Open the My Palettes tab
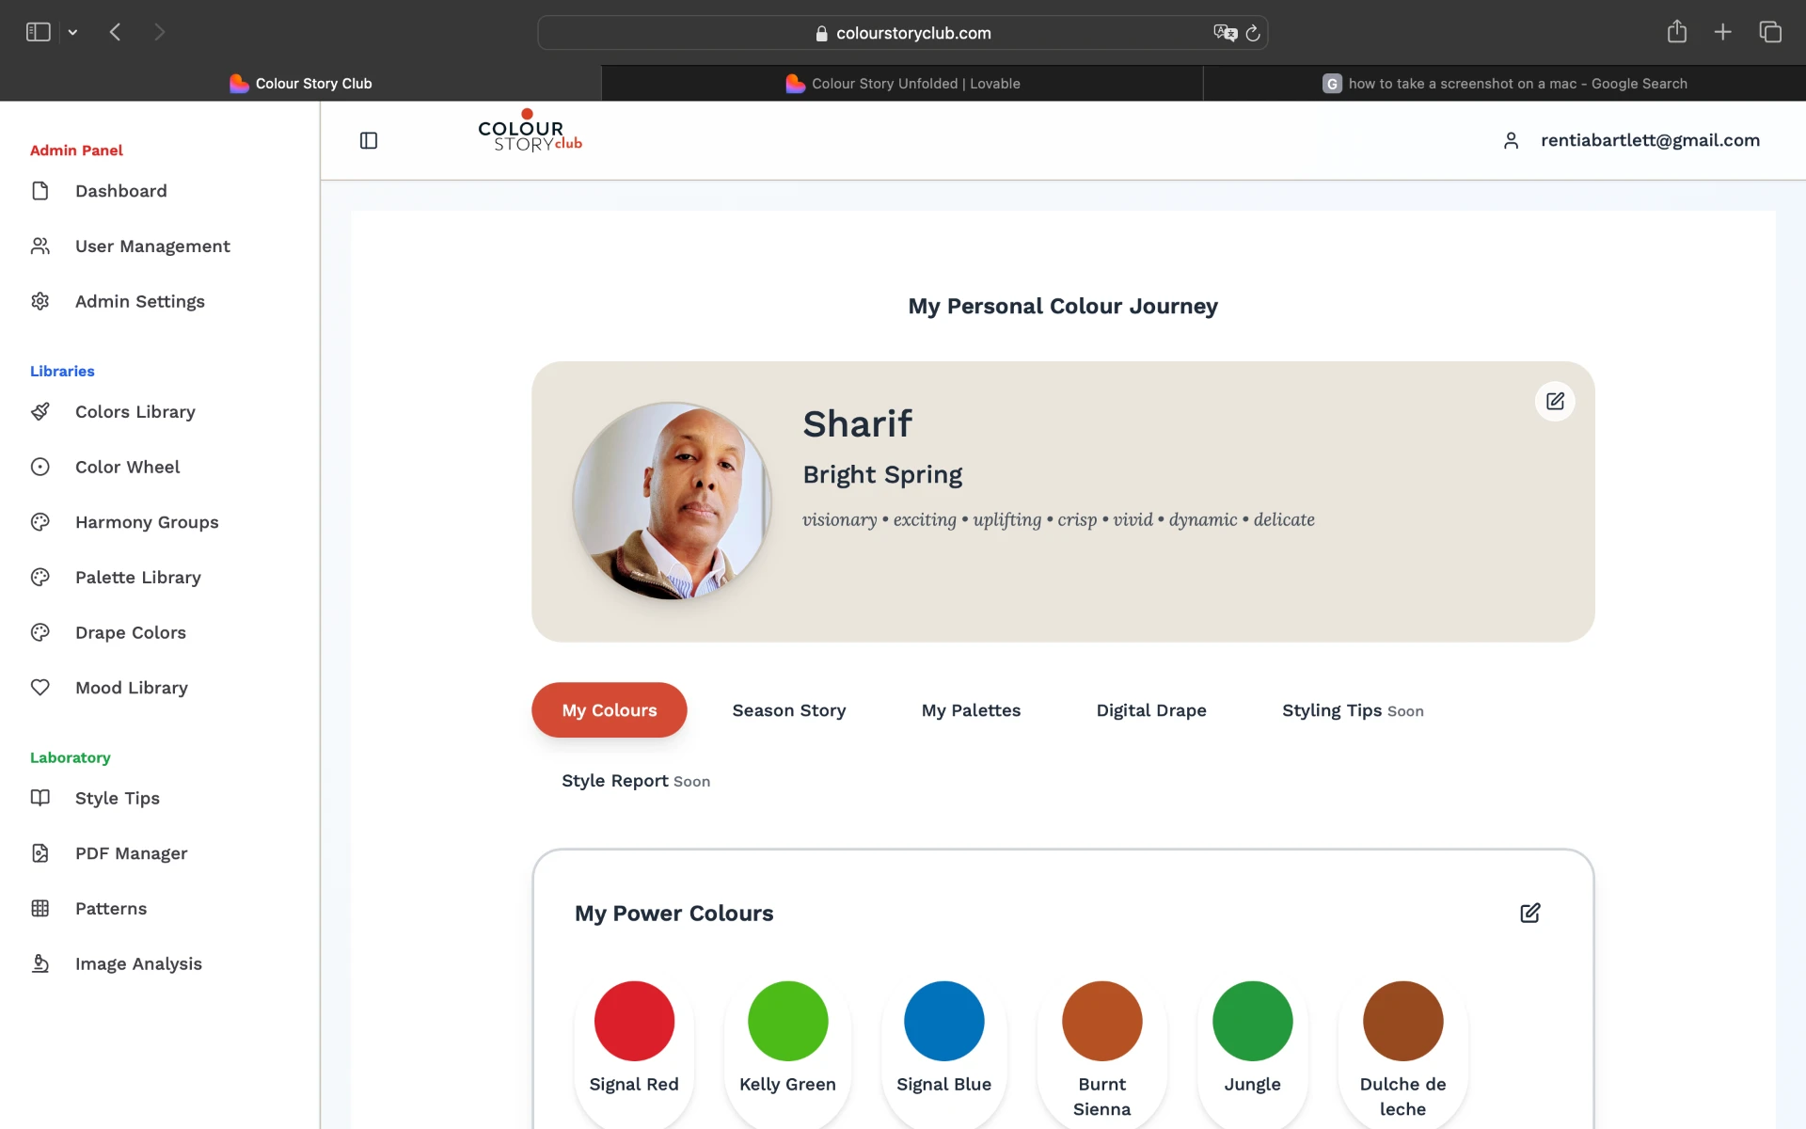The image size is (1806, 1129). tap(971, 710)
